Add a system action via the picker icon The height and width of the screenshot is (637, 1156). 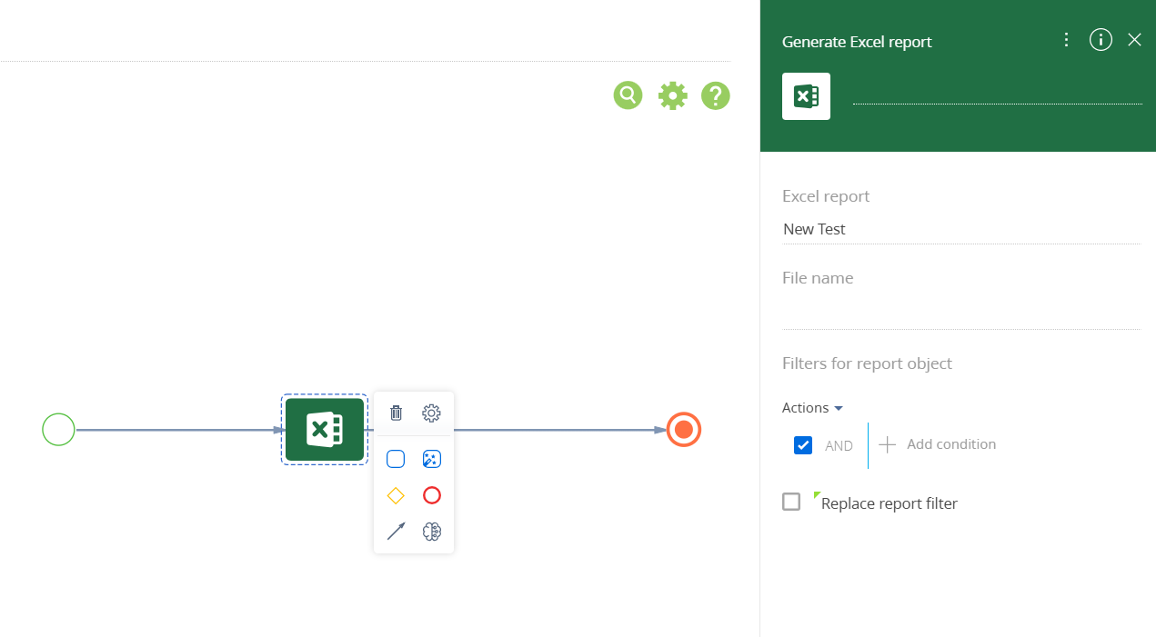pos(432,459)
